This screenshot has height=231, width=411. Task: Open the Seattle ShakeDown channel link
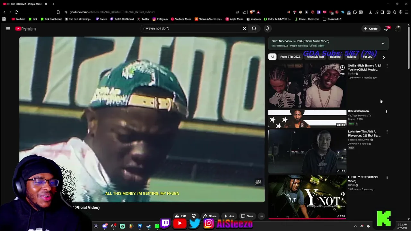(x=359, y=140)
